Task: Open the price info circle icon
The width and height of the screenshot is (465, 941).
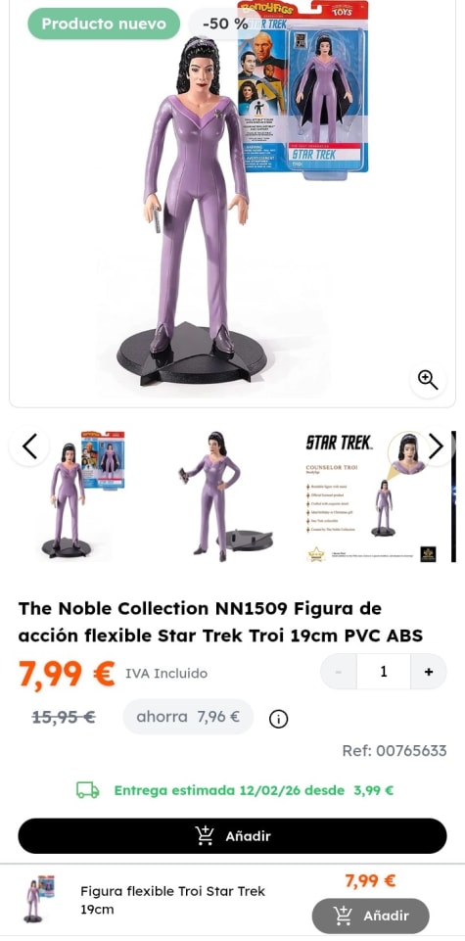Action: [x=278, y=719]
